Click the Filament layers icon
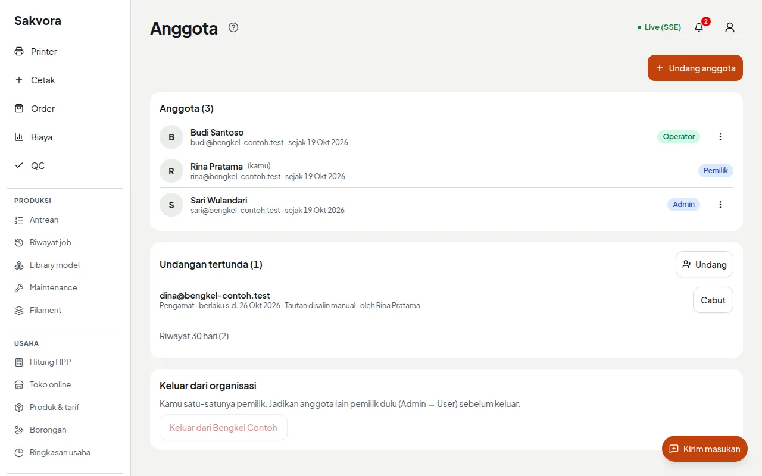 click(19, 311)
